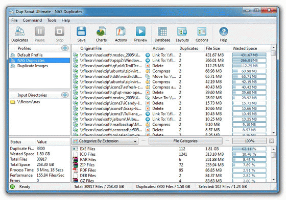Select the Duplicate Images profile
Screen dimensions: 286x200
(x=40, y=66)
